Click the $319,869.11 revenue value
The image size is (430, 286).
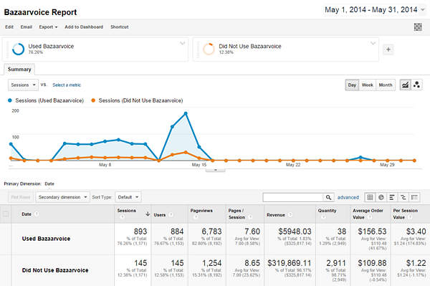pyautogui.click(x=290, y=263)
